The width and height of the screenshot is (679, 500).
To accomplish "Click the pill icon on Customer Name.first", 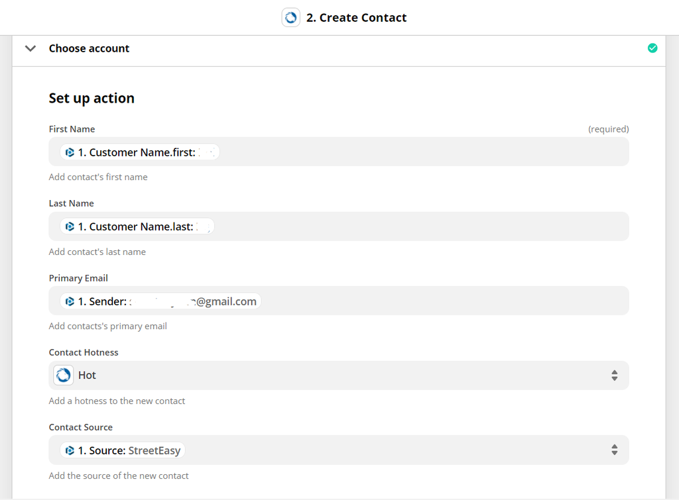I will [70, 152].
